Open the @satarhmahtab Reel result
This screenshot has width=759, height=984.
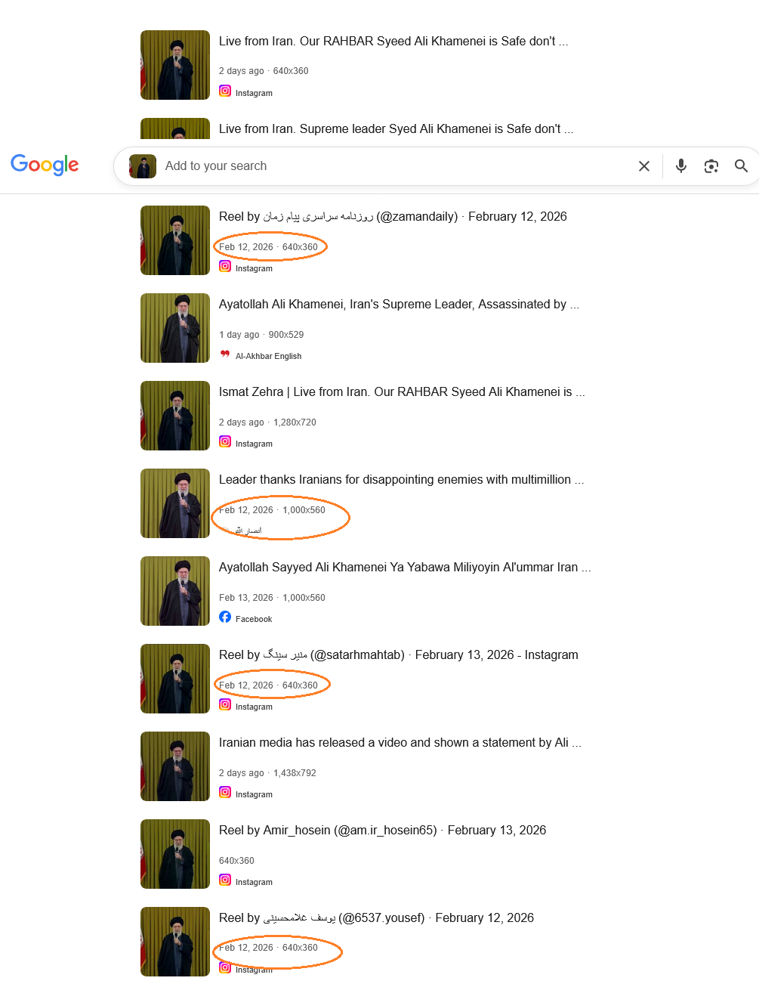click(x=399, y=655)
